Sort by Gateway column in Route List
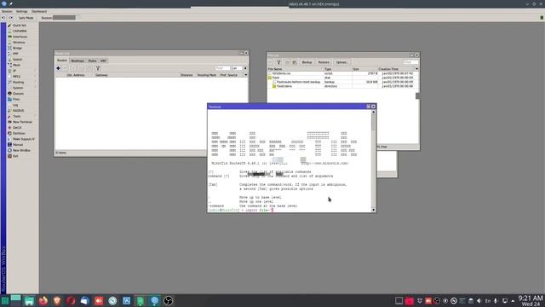The height and width of the screenshot is (307, 545). [101, 75]
